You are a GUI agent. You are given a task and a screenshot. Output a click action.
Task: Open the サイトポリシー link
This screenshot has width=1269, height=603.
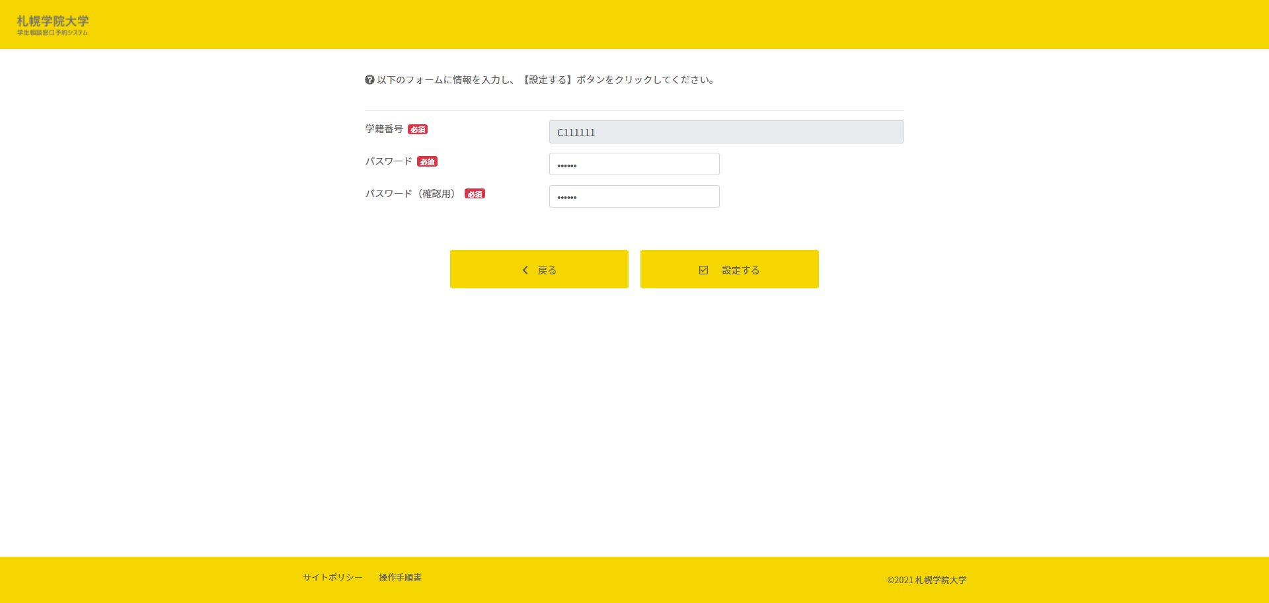pyautogui.click(x=331, y=577)
